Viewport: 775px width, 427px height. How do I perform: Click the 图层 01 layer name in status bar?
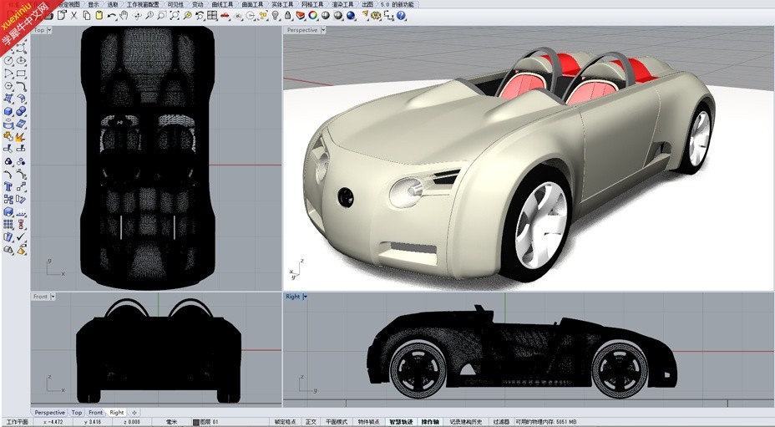point(209,422)
